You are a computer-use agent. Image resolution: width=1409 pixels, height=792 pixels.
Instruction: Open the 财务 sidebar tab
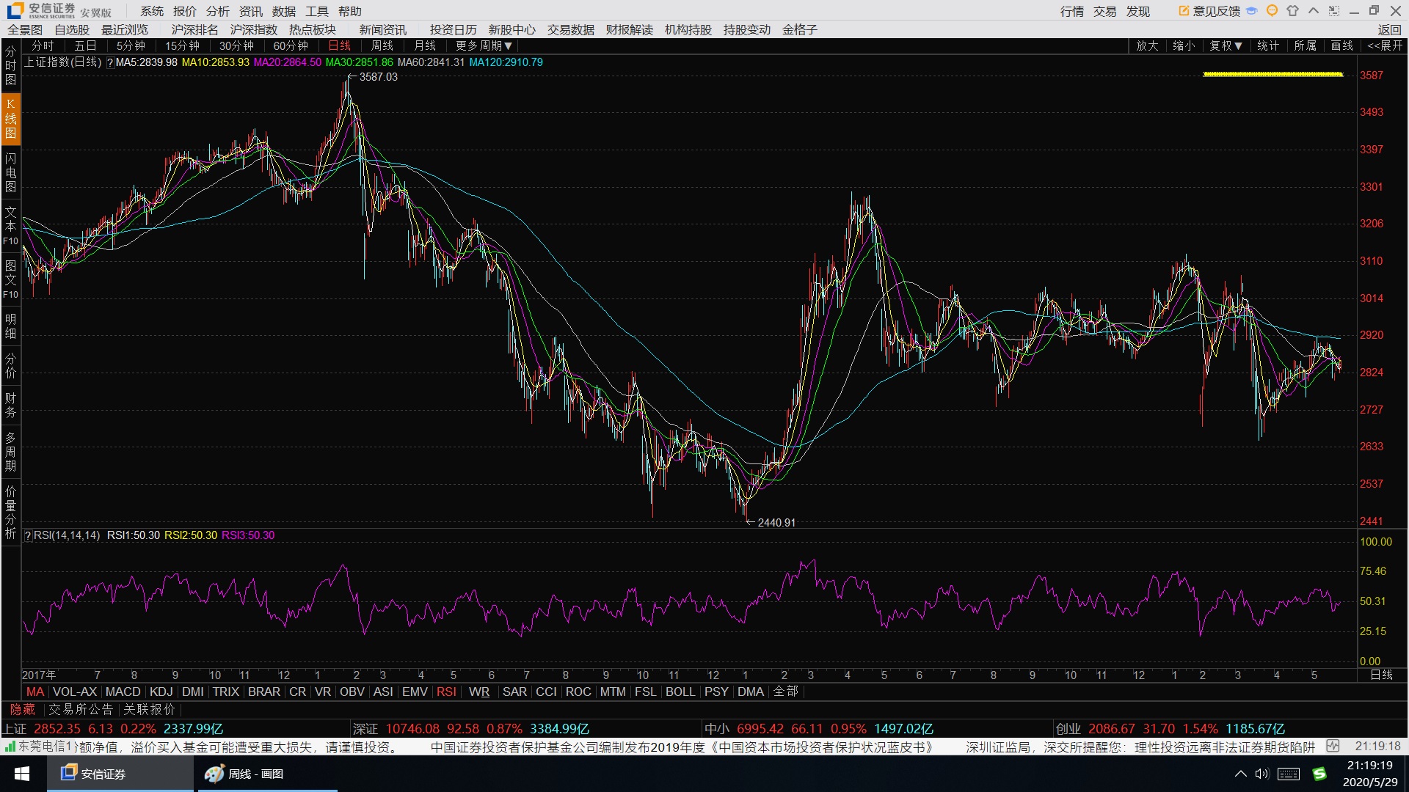[x=10, y=405]
